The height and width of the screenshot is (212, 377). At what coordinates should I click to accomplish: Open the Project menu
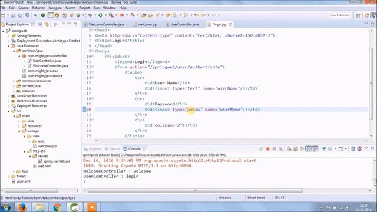84,8
